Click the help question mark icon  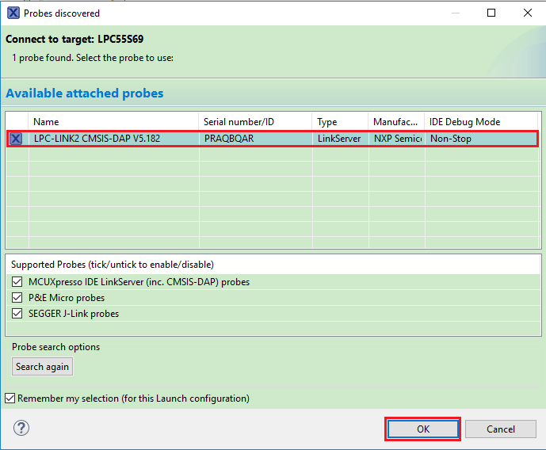tap(21, 429)
